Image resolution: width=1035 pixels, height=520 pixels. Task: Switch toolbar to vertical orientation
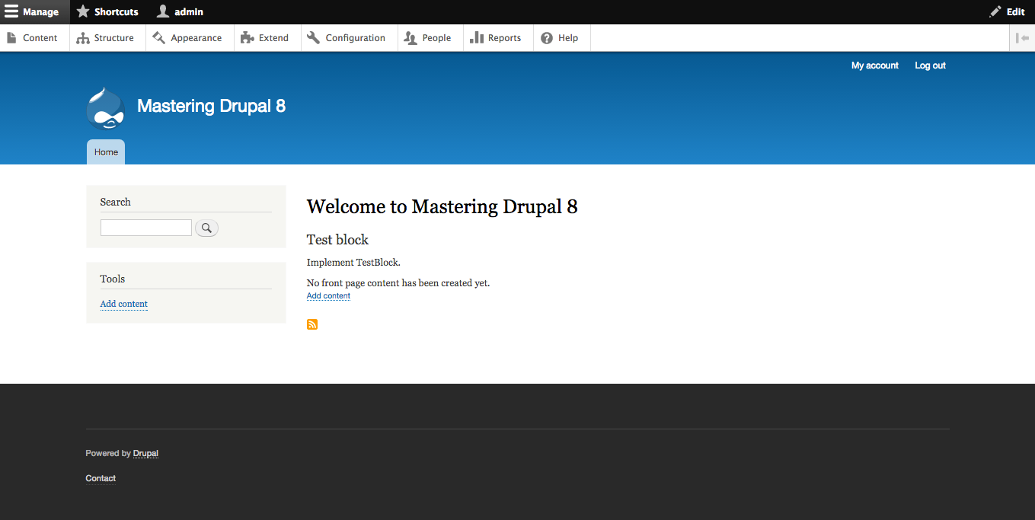[x=1022, y=38]
